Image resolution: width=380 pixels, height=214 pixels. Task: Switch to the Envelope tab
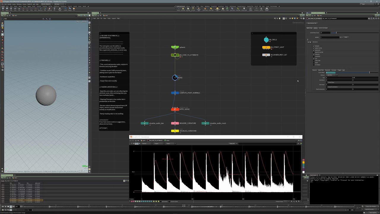tap(334, 70)
